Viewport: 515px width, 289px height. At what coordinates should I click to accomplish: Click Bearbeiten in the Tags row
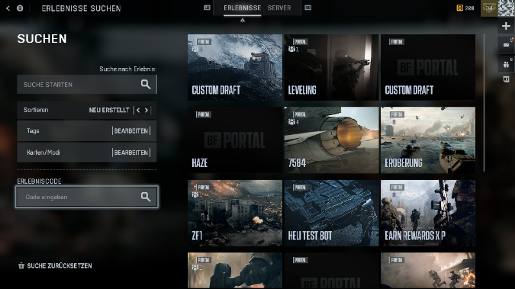click(x=131, y=131)
